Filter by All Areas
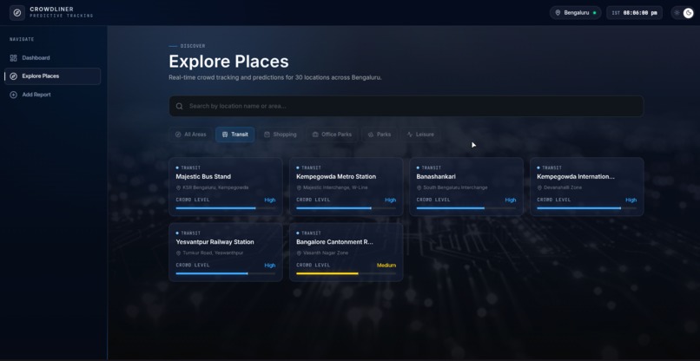The width and height of the screenshot is (700, 361). point(190,135)
